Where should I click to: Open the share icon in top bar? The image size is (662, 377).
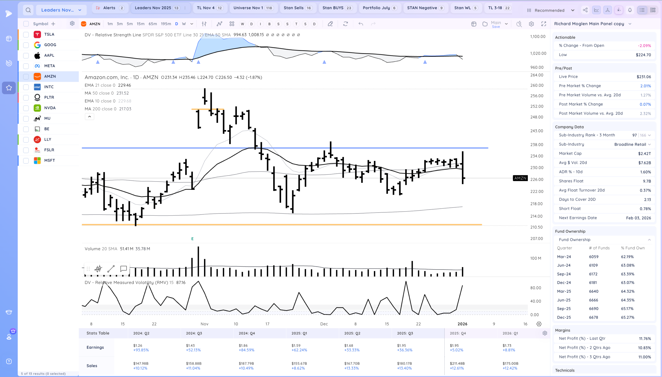pyautogui.click(x=585, y=10)
